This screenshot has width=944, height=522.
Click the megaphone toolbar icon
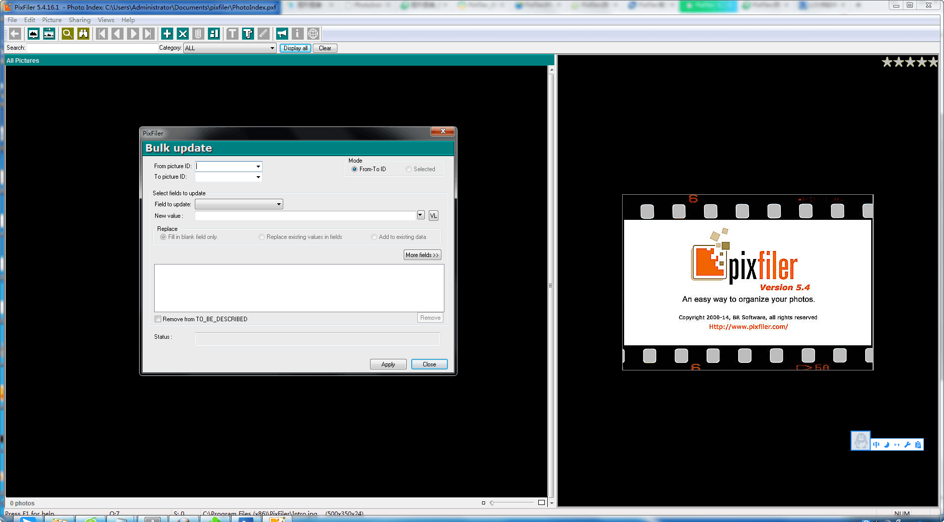point(282,34)
